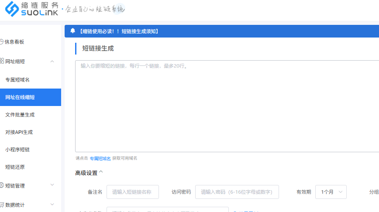
Task: Open 文件批量生成 menu item
Action: (20, 115)
